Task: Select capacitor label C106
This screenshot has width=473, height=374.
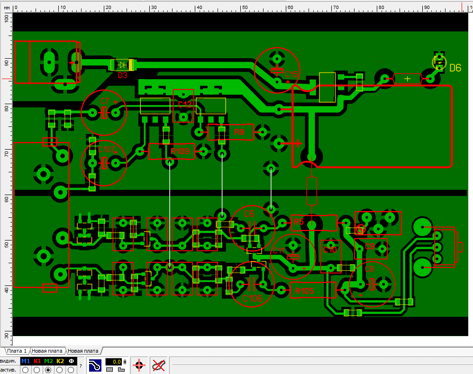Action: click(253, 299)
